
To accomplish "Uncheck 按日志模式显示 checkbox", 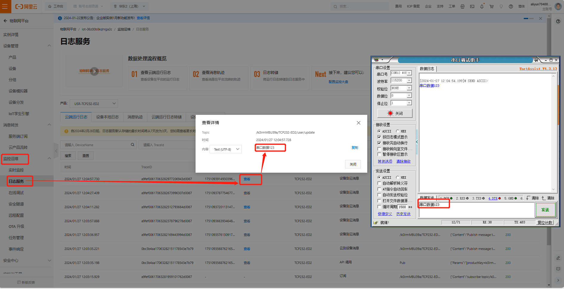I will click(379, 137).
